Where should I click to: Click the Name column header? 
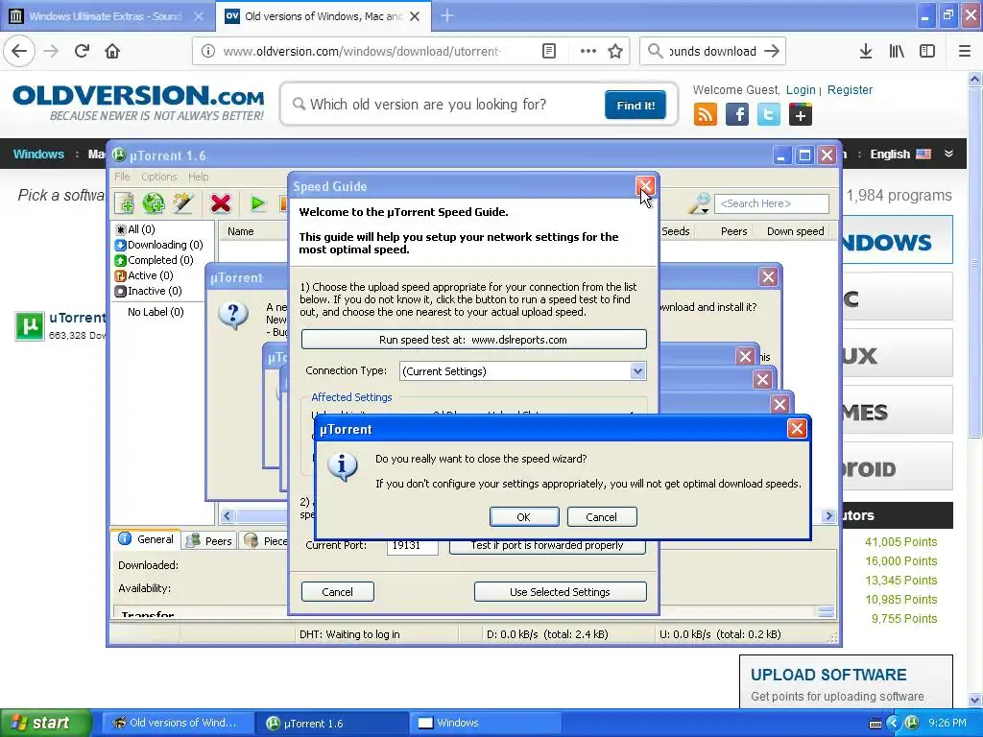click(x=241, y=231)
